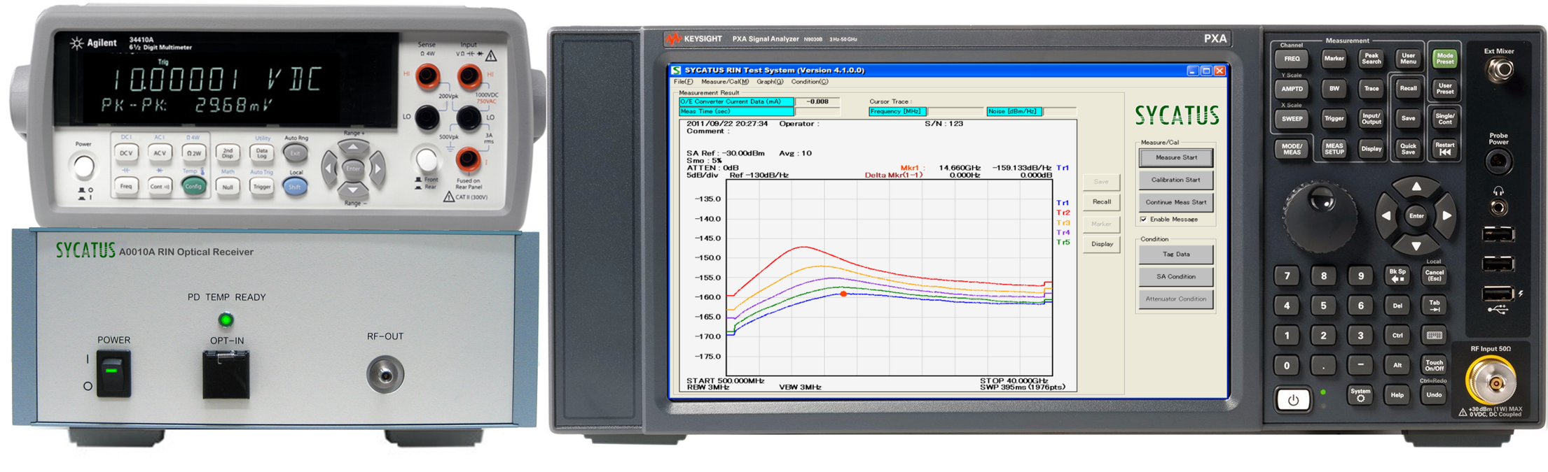Screen dimensions: 1548x472
Task: Click the orange marker on the trace
Action: pos(843,294)
